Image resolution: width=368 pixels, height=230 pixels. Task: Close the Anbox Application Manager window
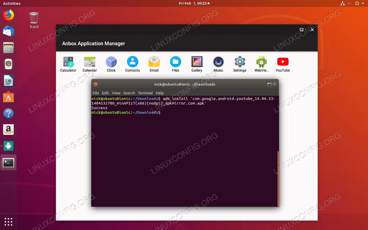(312, 30)
